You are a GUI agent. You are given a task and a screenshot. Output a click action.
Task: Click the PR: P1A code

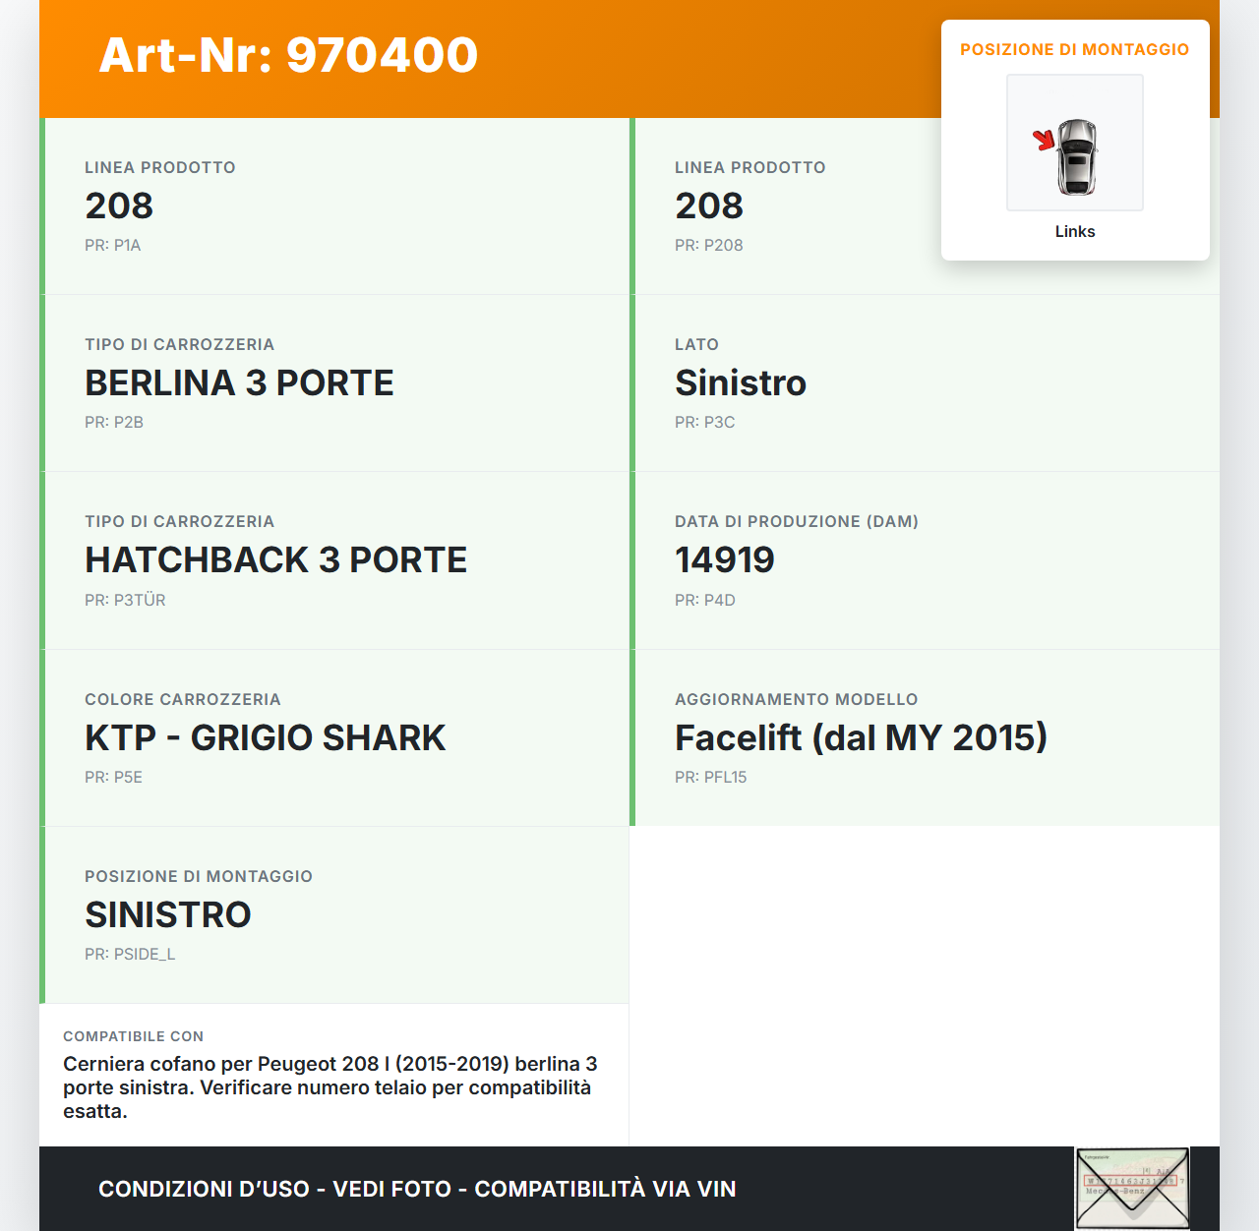click(113, 246)
